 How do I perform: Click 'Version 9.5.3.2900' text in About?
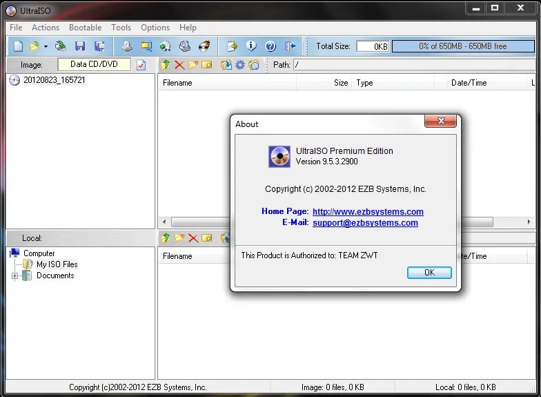click(327, 162)
